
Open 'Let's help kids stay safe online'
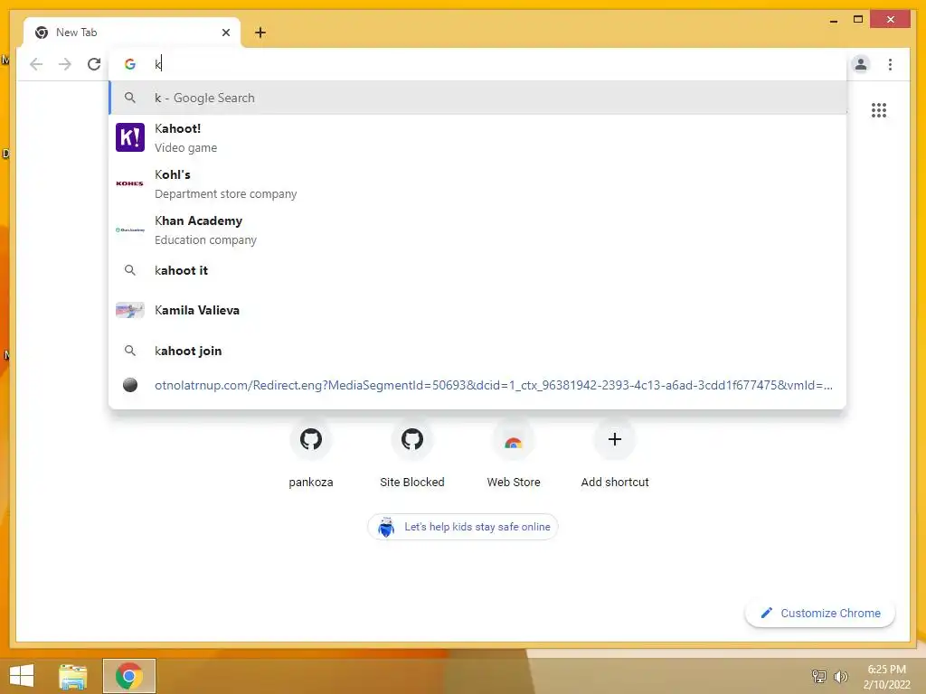click(462, 527)
